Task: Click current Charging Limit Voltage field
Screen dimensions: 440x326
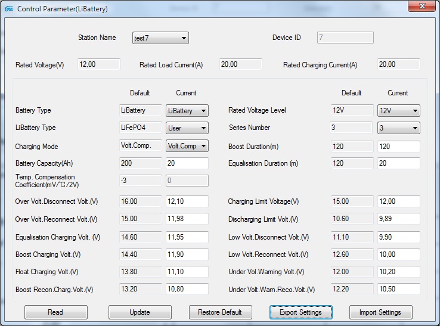Action: point(398,201)
